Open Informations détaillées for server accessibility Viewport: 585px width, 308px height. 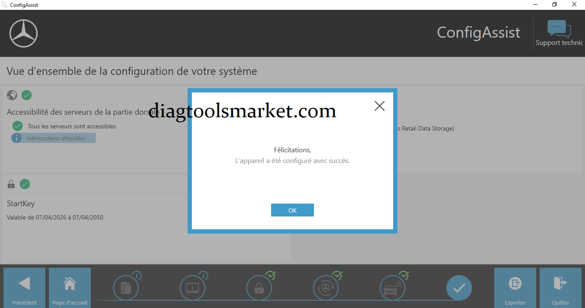click(x=54, y=138)
